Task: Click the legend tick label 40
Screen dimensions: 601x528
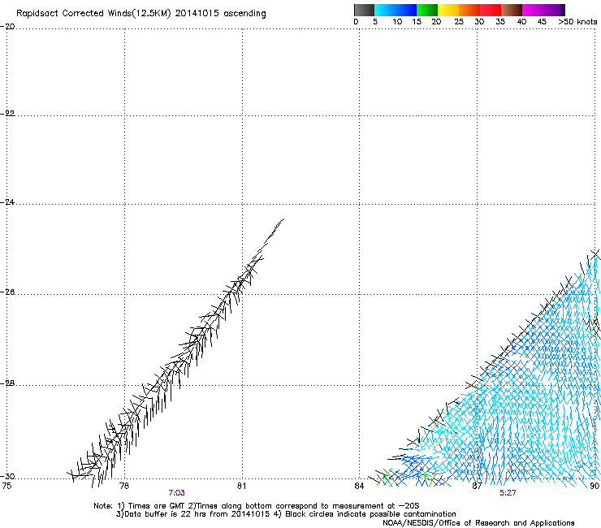Action: tap(521, 22)
